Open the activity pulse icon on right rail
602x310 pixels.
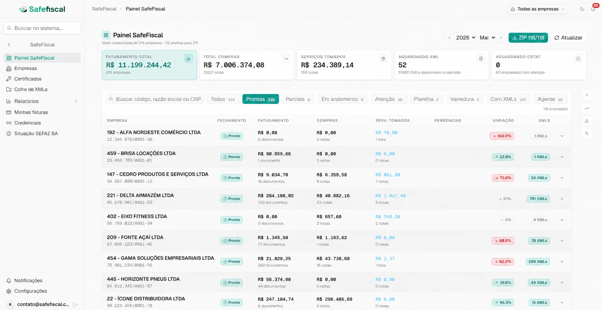pos(587,133)
